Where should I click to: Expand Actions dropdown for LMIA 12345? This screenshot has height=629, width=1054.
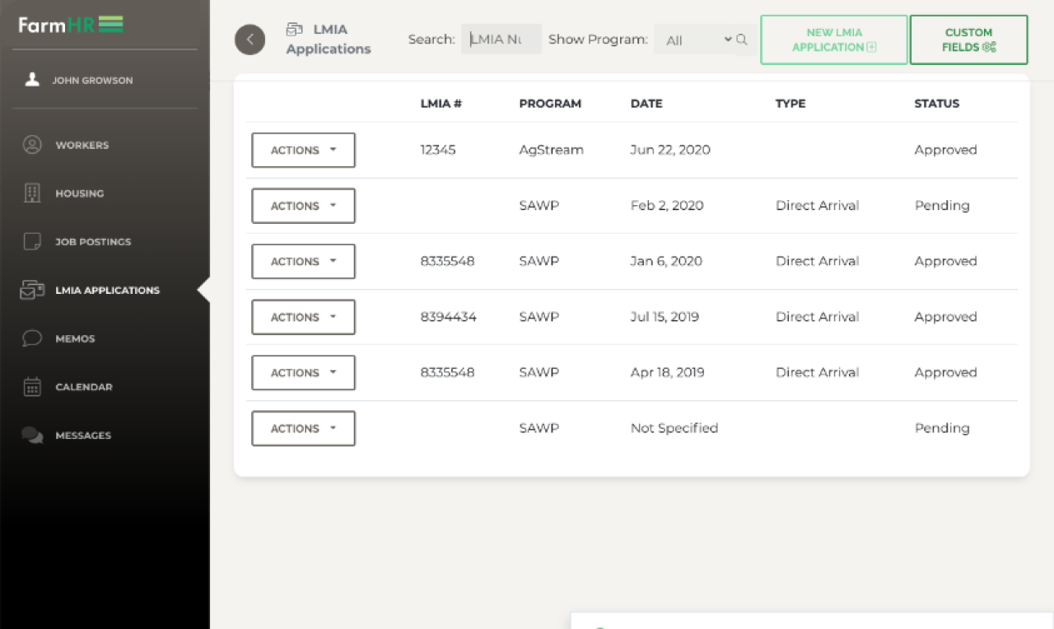303,150
